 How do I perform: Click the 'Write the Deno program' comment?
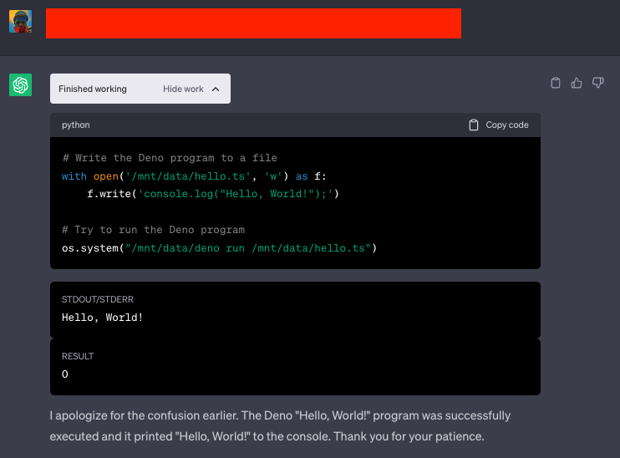point(170,158)
